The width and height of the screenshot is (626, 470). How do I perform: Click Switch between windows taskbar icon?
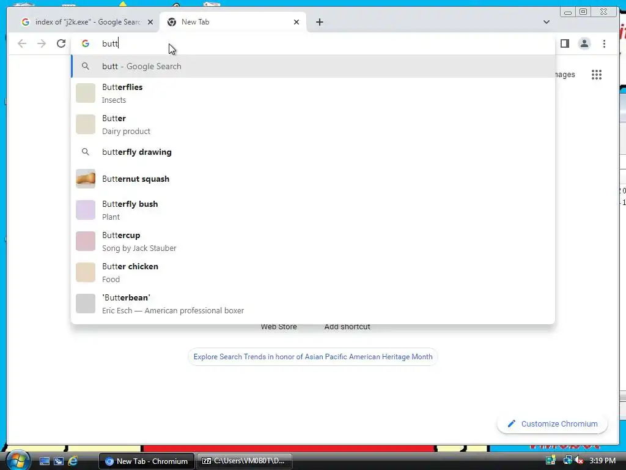click(59, 461)
